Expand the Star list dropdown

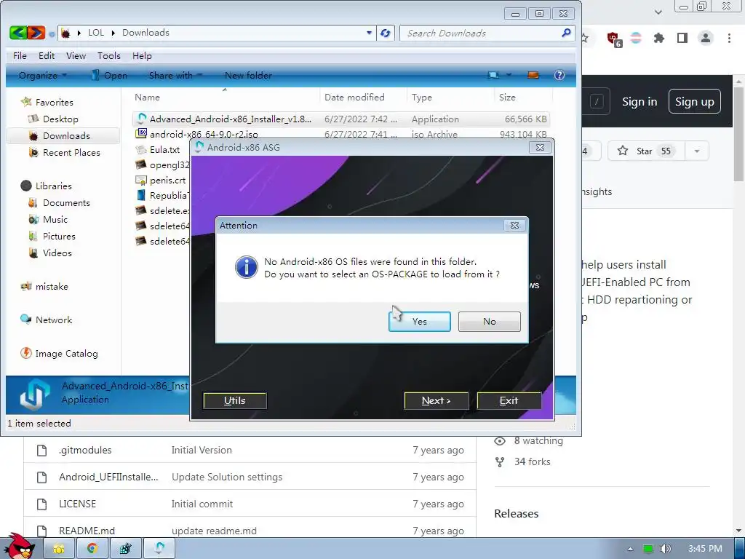(697, 151)
